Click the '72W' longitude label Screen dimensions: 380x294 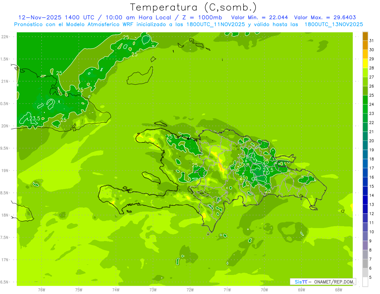click(190, 290)
